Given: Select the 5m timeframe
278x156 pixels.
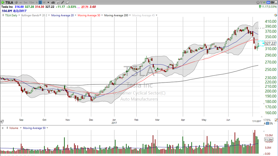Looking at the screenshot, I should (x=25, y=3).
